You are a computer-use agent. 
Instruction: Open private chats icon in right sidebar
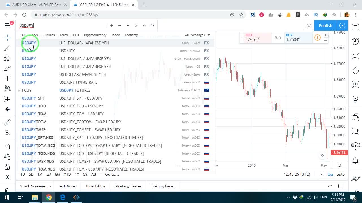pos(355,131)
